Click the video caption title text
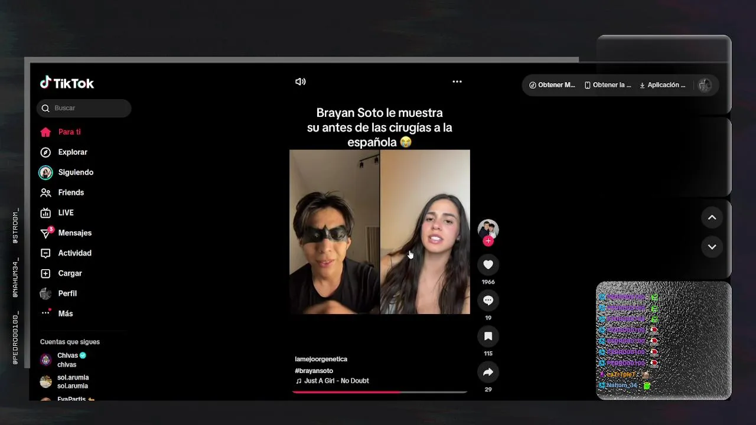The width and height of the screenshot is (756, 425). 380,127
